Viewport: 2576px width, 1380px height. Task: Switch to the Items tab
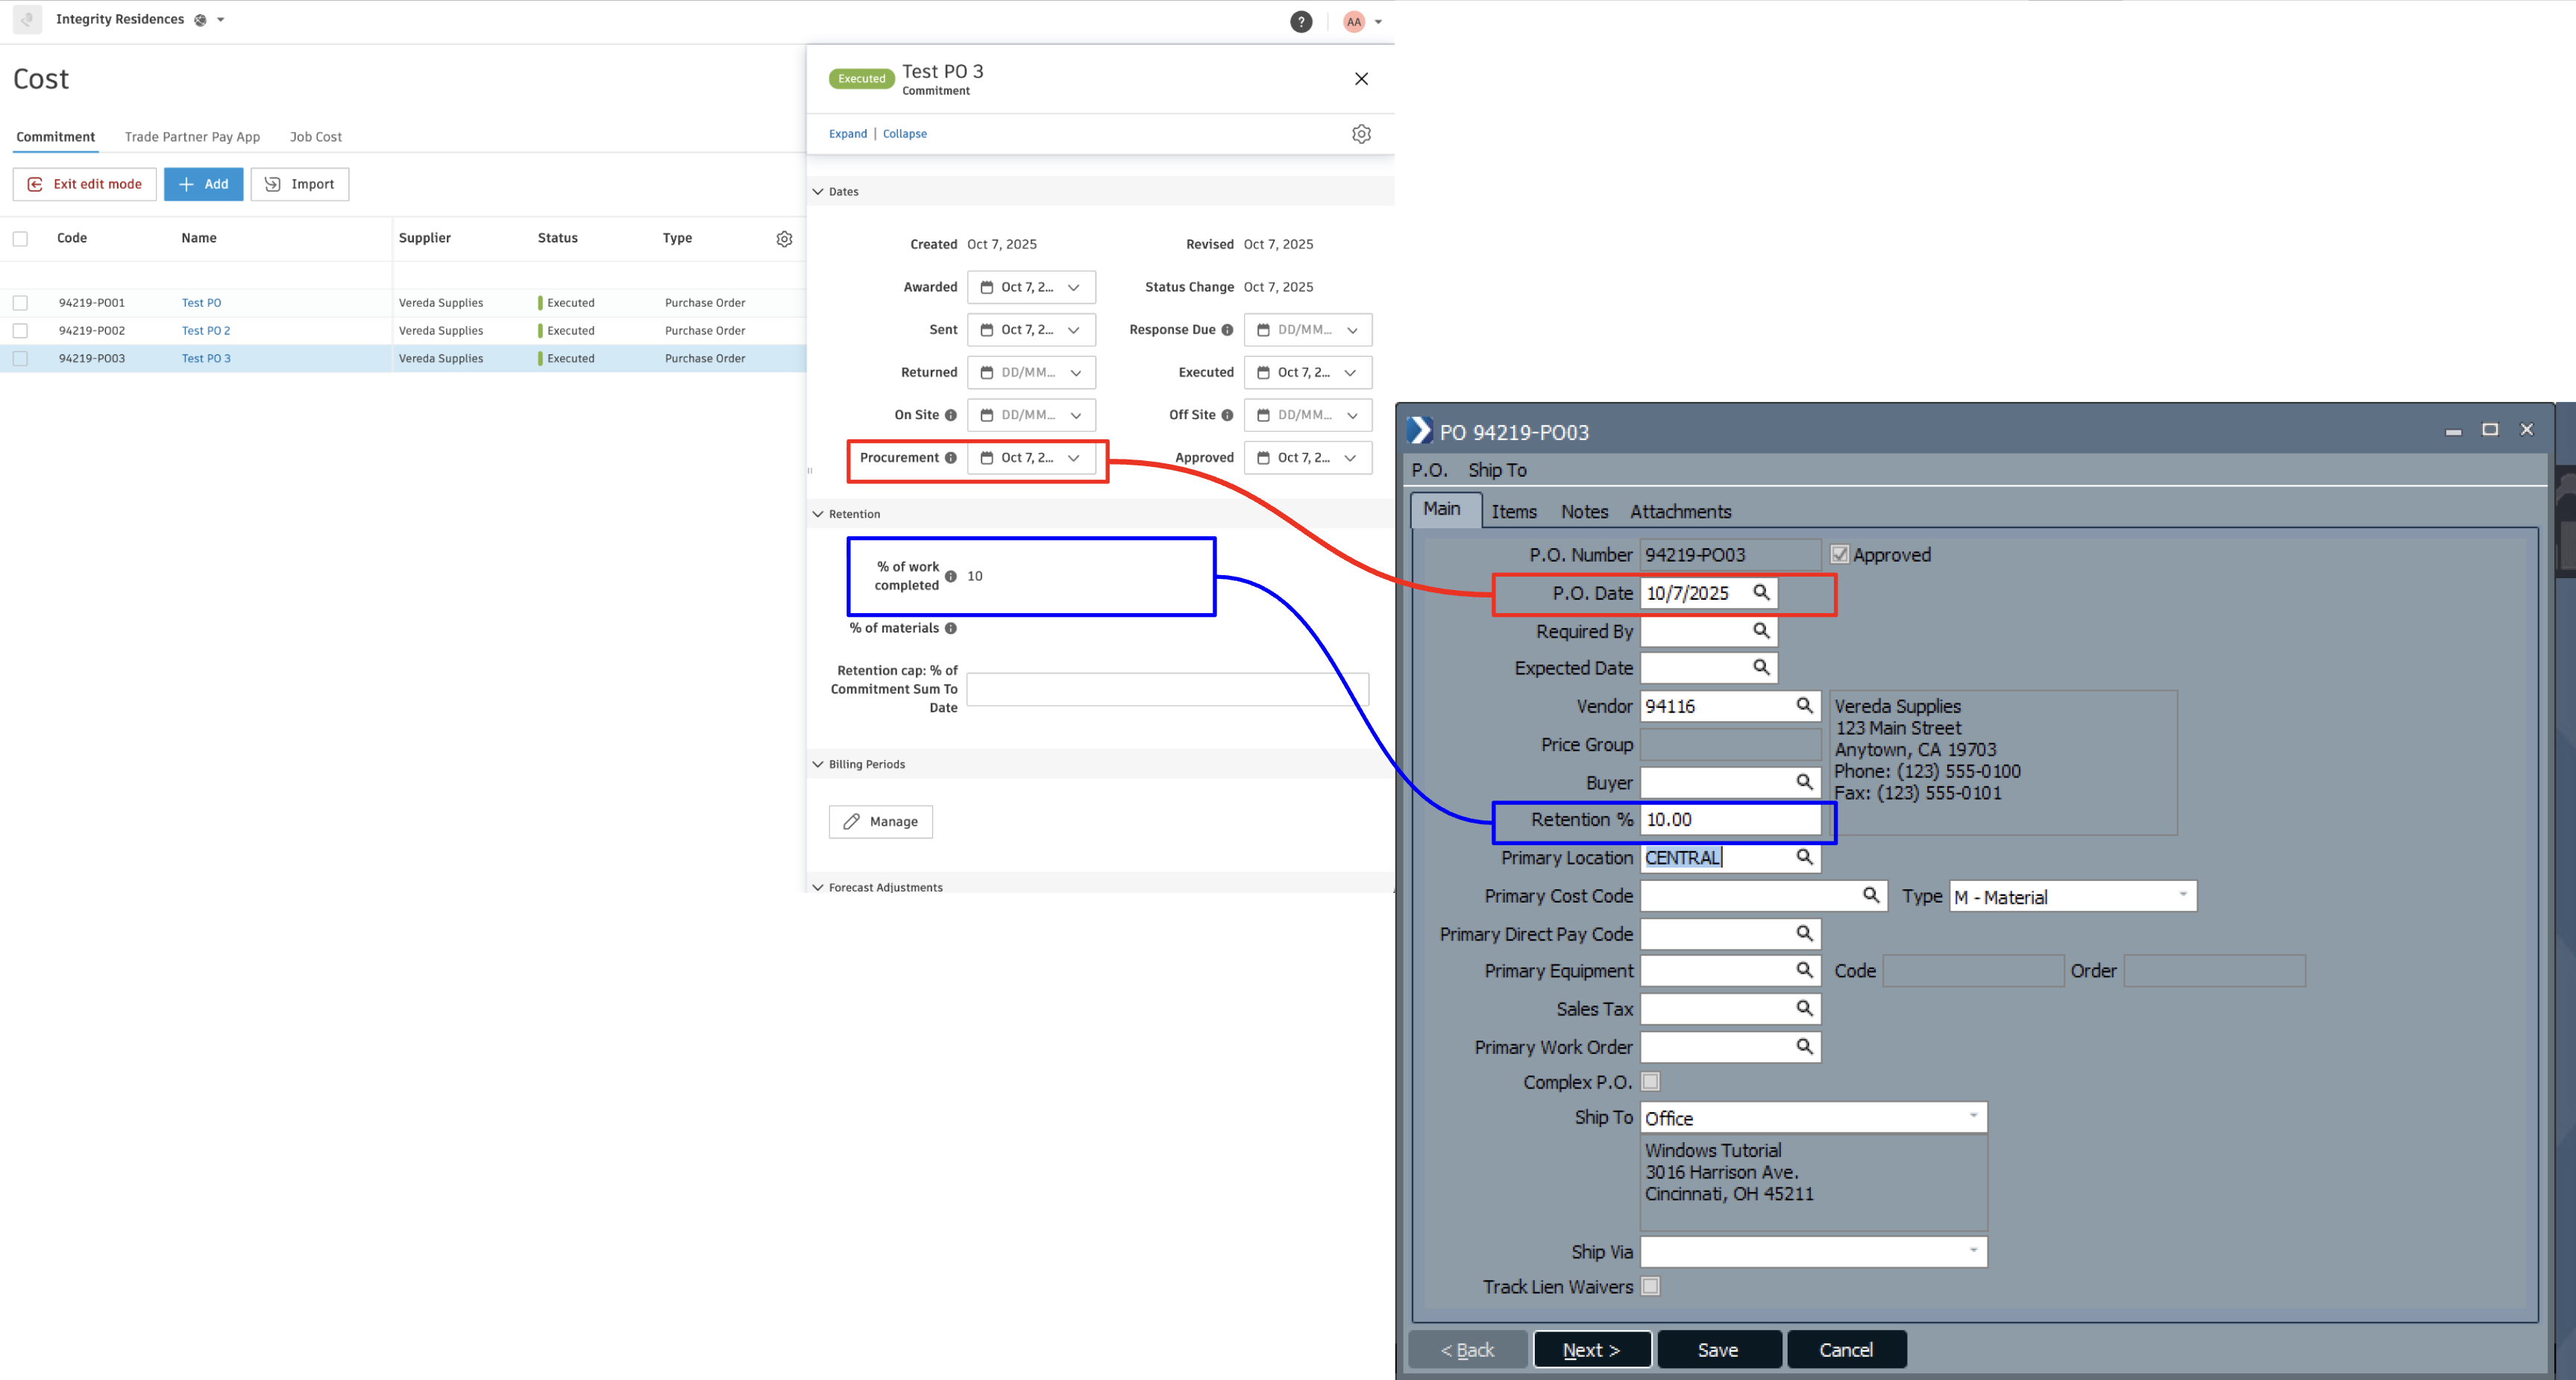coord(1513,511)
